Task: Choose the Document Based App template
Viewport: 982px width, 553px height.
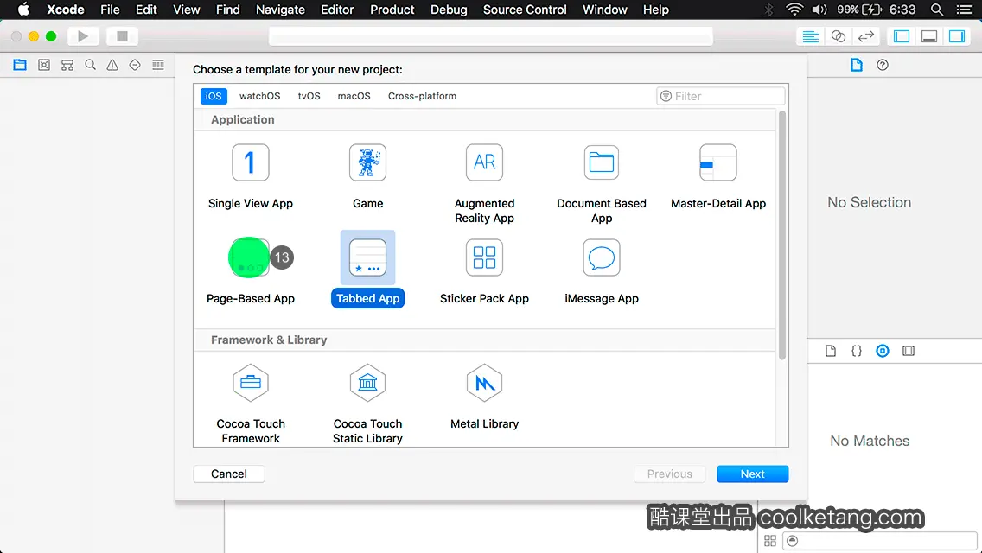Action: tap(602, 184)
